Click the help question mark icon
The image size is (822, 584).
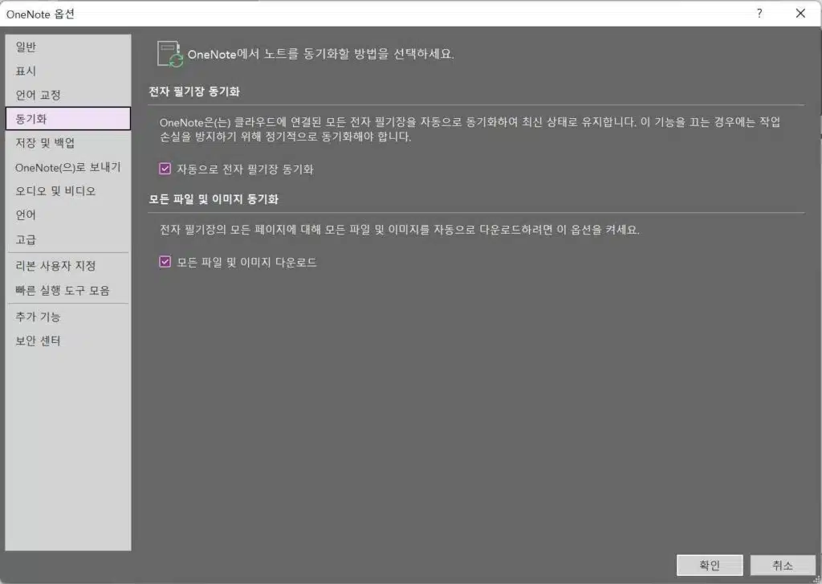(759, 13)
